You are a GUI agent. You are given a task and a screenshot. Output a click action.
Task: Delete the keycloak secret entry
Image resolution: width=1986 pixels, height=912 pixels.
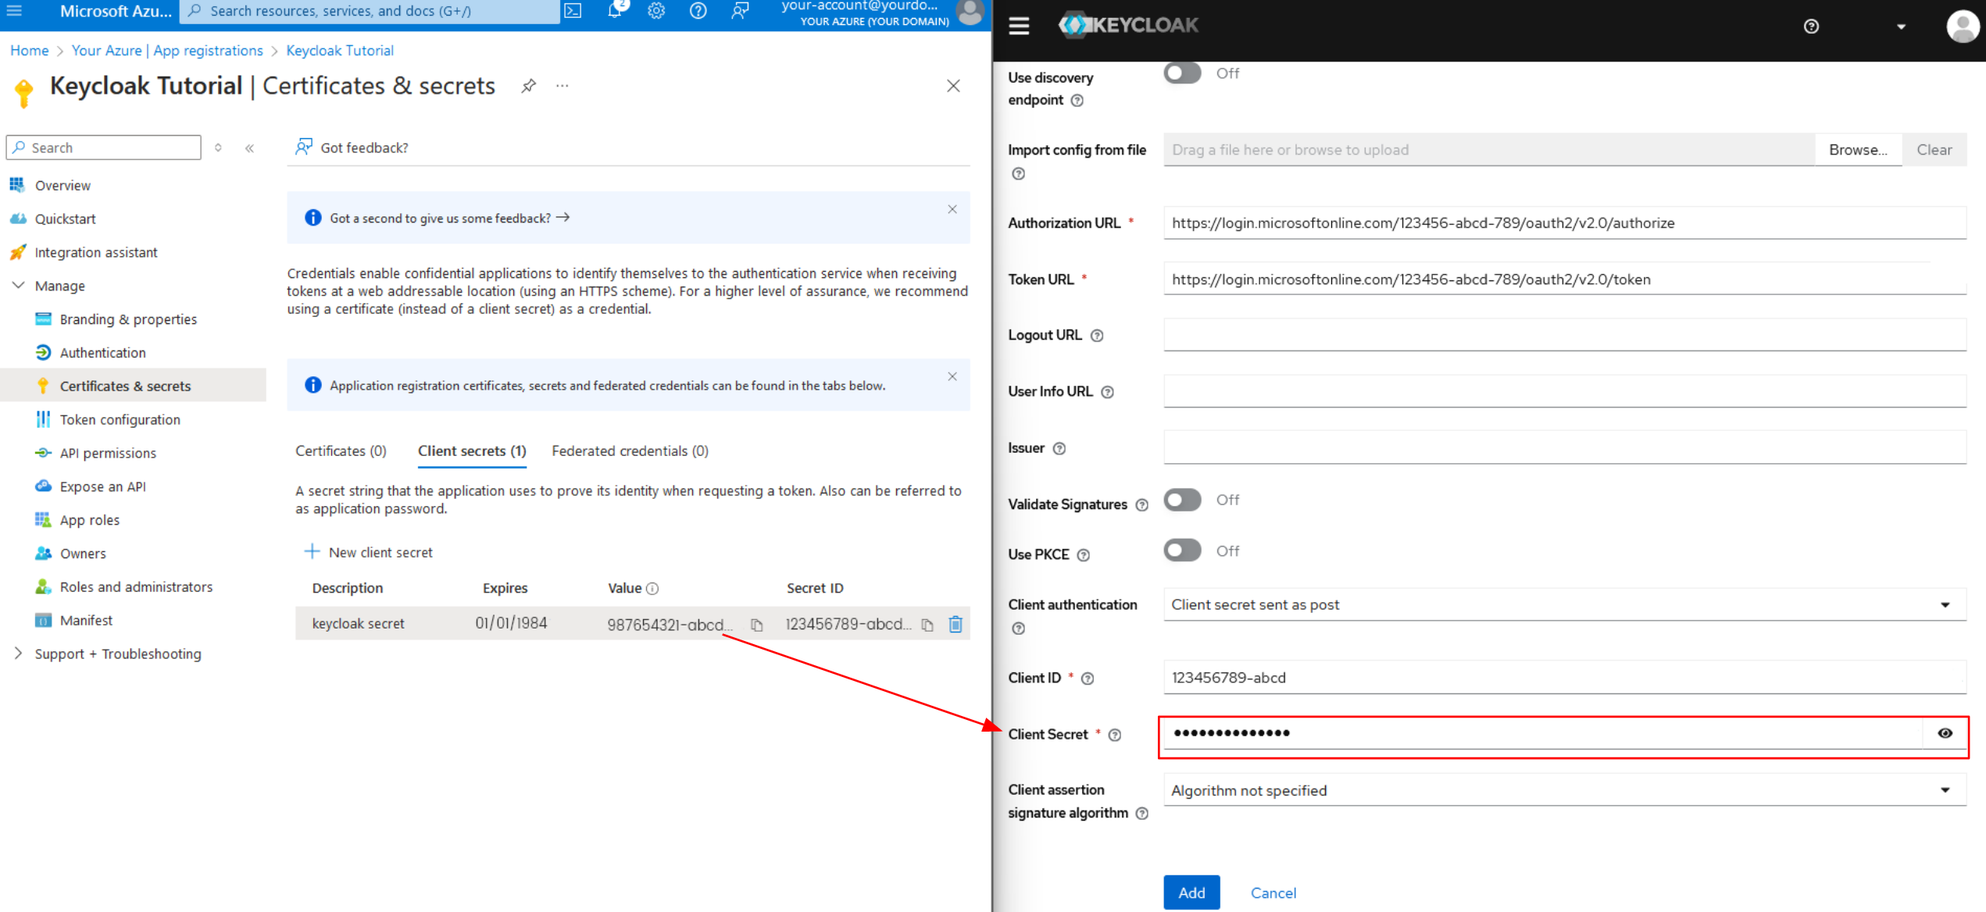[955, 624]
